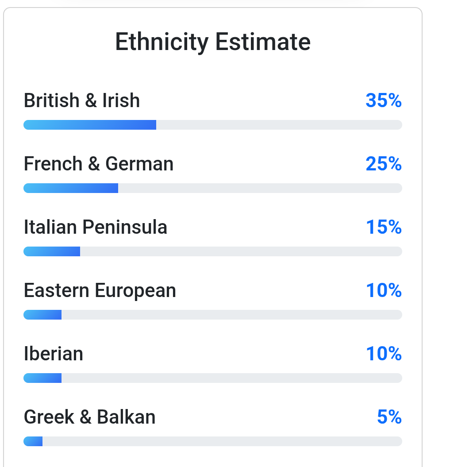Click the Italian Peninsula progress bar
The height and width of the screenshot is (467, 450).
click(212, 251)
